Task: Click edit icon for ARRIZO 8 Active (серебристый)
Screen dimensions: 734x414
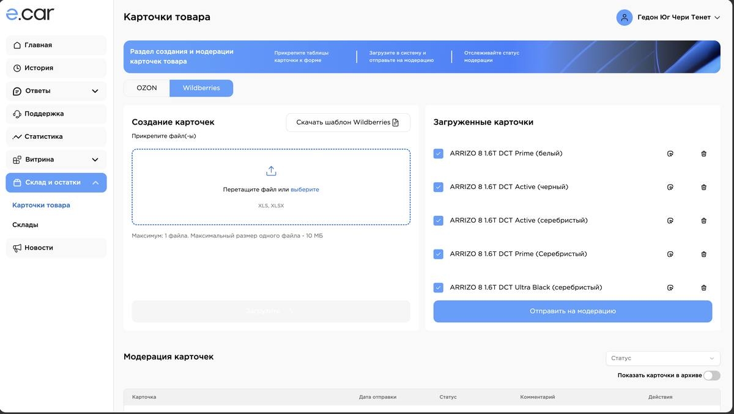Action: 670,221
